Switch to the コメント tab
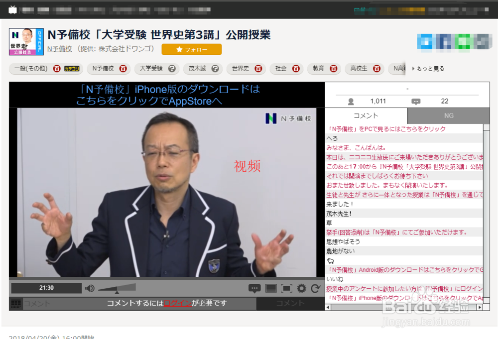 pyautogui.click(x=366, y=116)
